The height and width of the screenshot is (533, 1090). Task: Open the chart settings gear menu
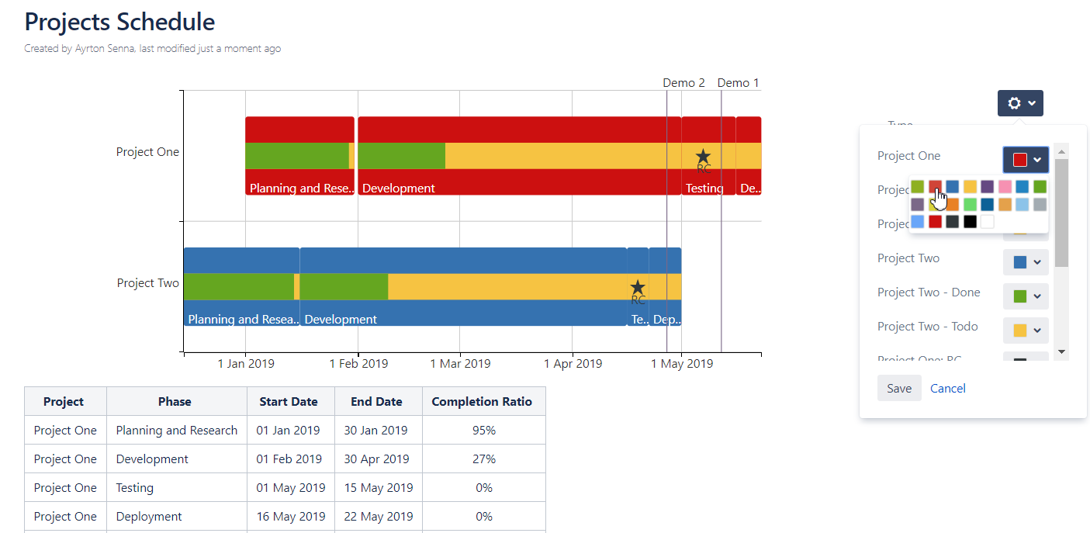pyautogui.click(x=1020, y=103)
